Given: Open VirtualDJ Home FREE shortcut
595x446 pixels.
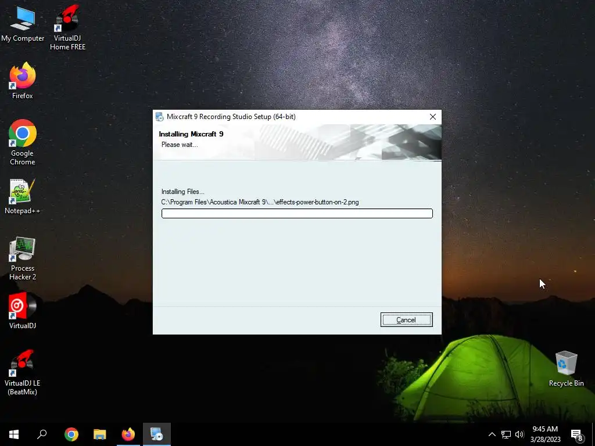Looking at the screenshot, I should pyautogui.click(x=67, y=28).
